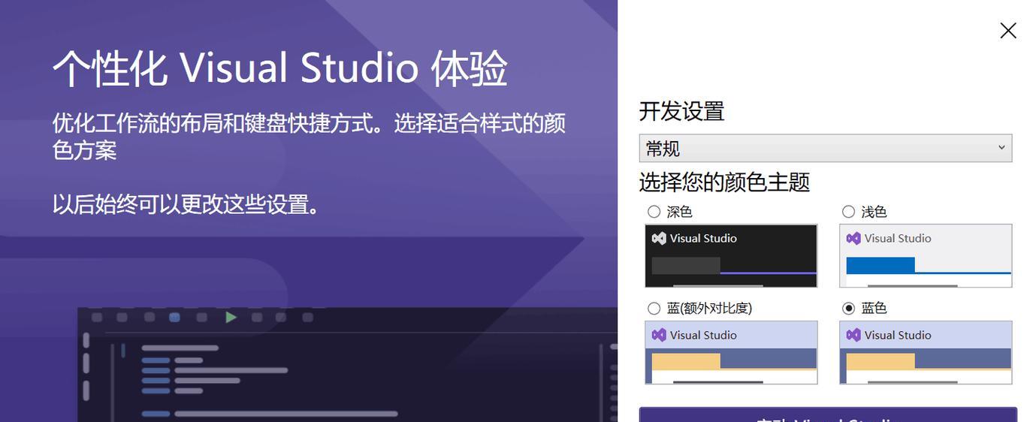Screen dimensions: 1036x422
Task: Click the 以后始终可以更改这些设置 text
Action: click(x=186, y=204)
